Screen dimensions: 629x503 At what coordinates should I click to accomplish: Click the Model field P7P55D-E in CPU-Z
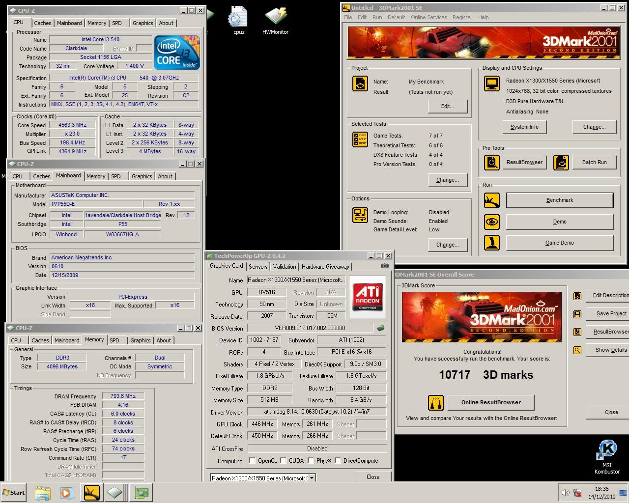pyautogui.click(x=96, y=204)
